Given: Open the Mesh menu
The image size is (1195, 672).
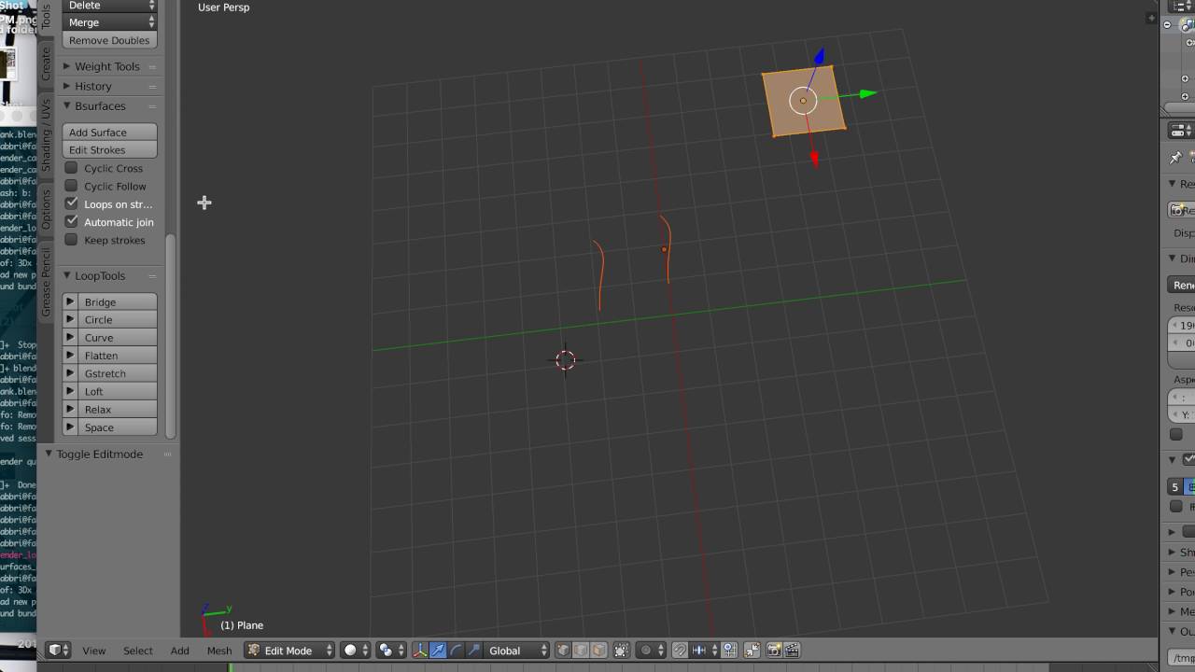Looking at the screenshot, I should [219, 651].
